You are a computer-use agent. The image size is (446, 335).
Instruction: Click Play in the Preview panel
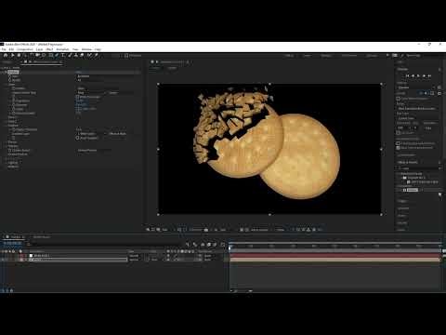(418, 75)
